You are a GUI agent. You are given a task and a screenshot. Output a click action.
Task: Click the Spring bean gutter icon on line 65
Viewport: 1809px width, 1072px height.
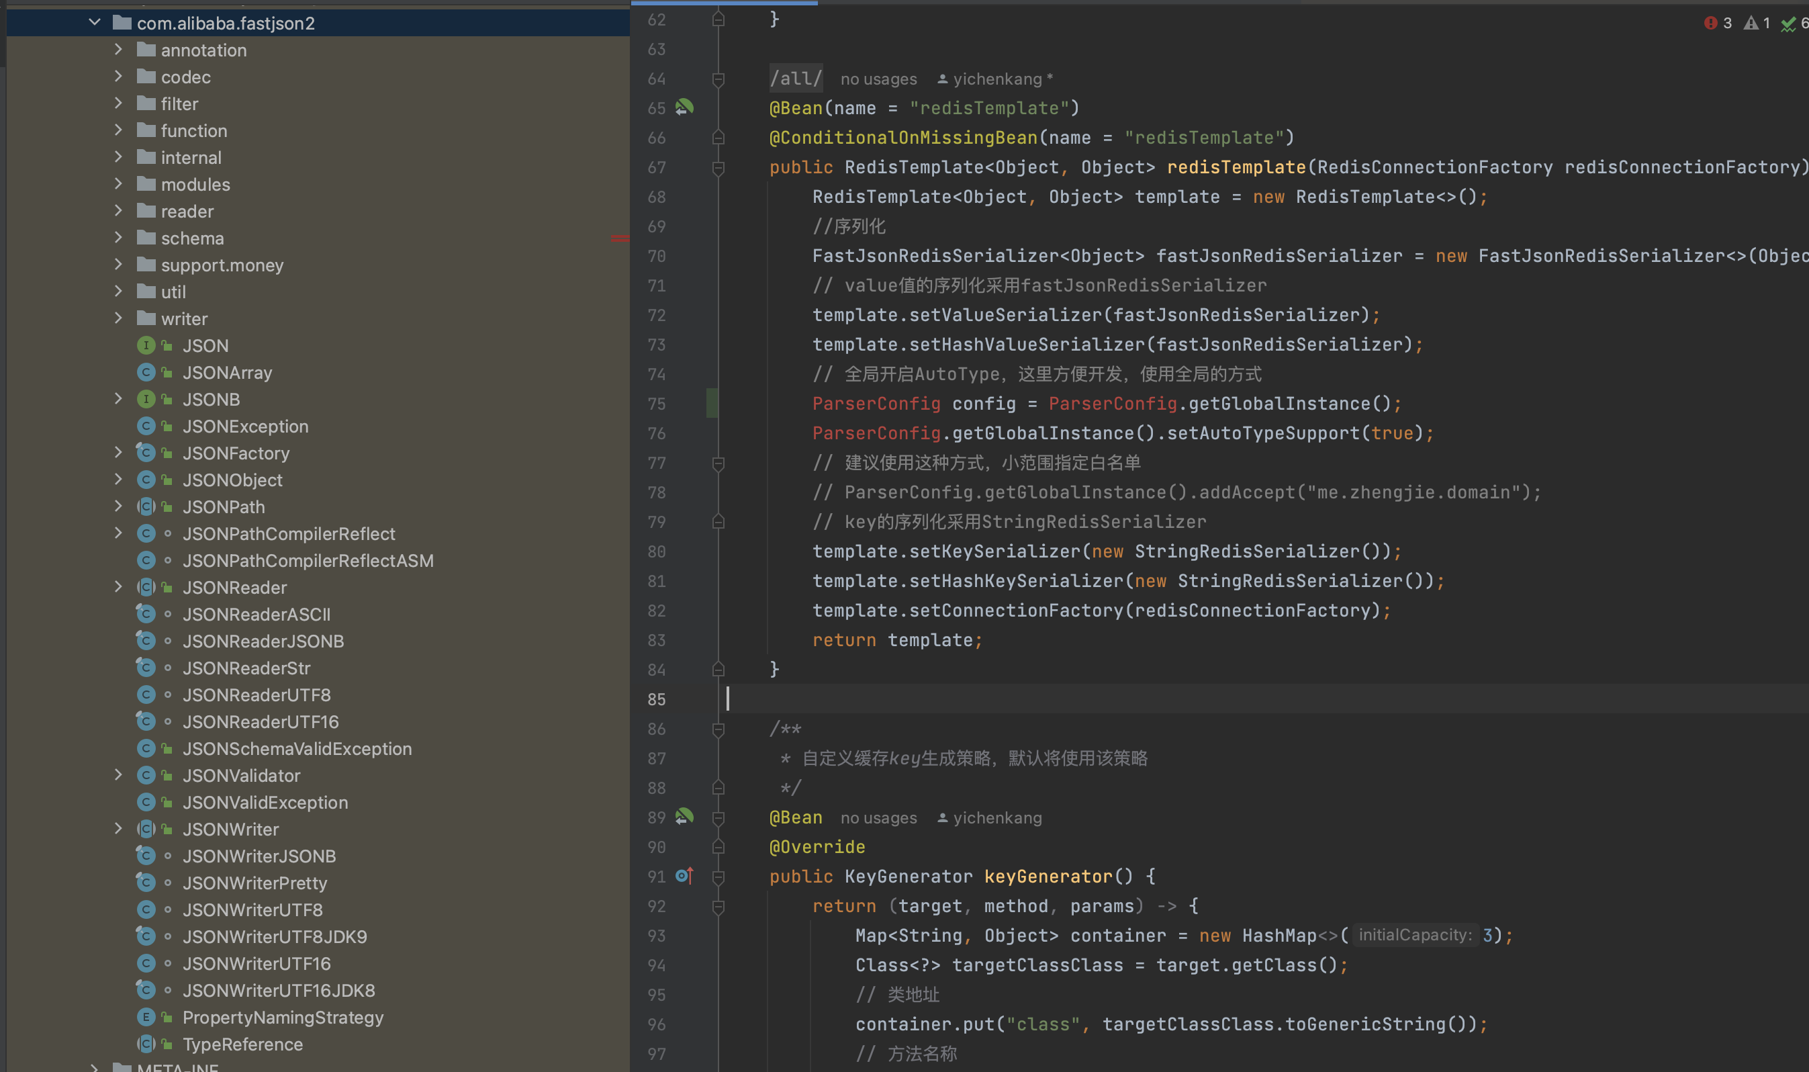684,107
